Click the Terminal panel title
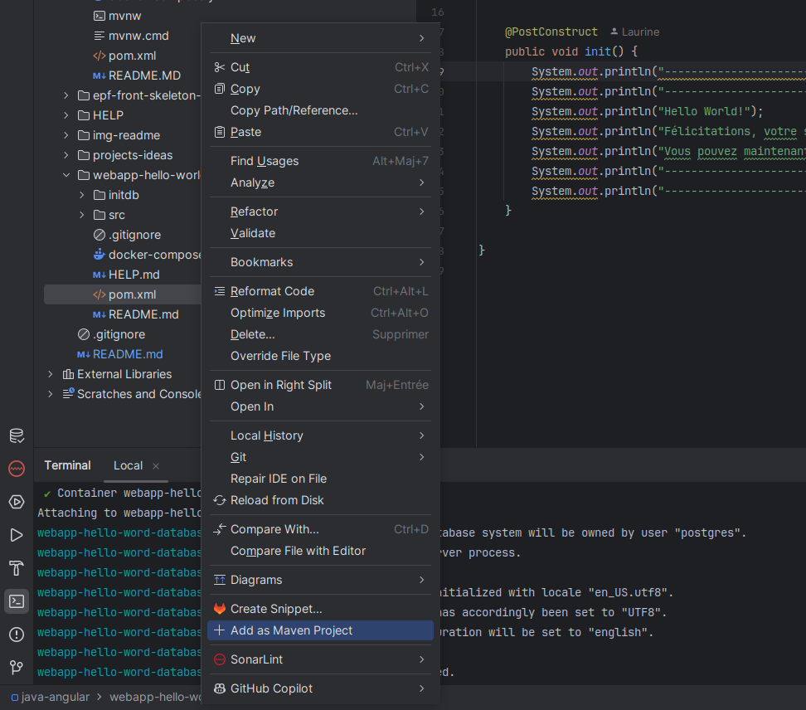 pos(67,465)
